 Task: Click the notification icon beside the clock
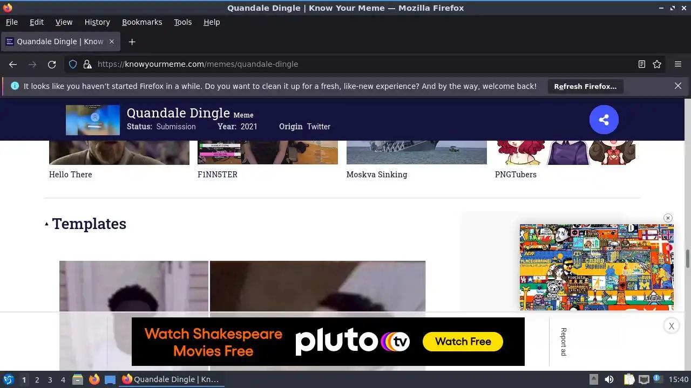[658, 379]
